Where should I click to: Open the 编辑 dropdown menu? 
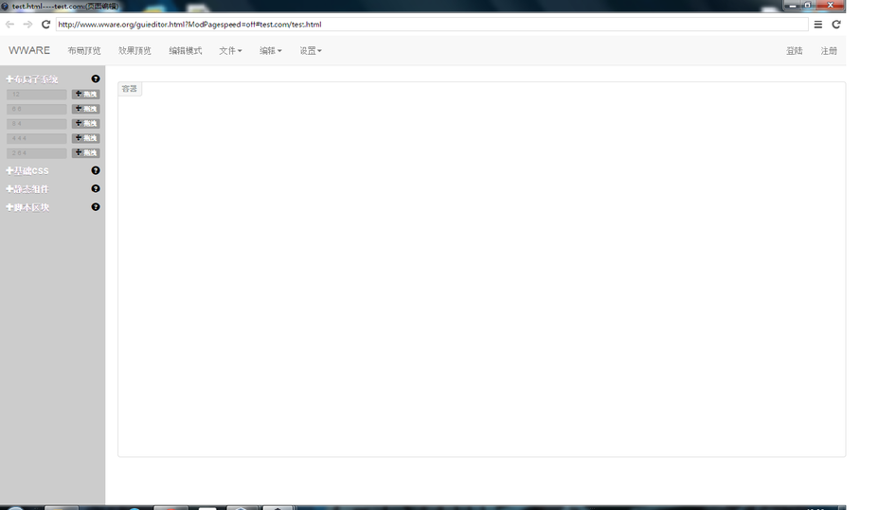(271, 51)
